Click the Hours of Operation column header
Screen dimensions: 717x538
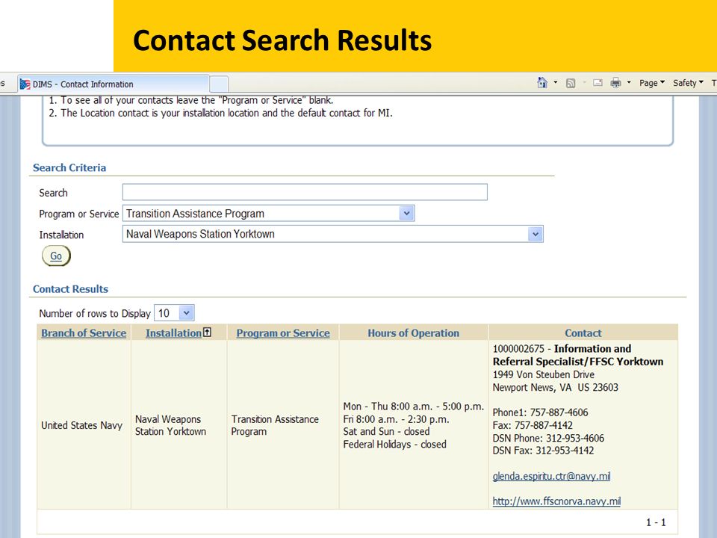tap(413, 333)
